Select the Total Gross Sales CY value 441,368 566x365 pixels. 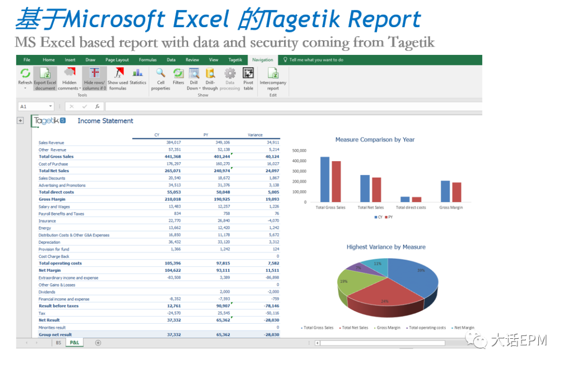172,157
